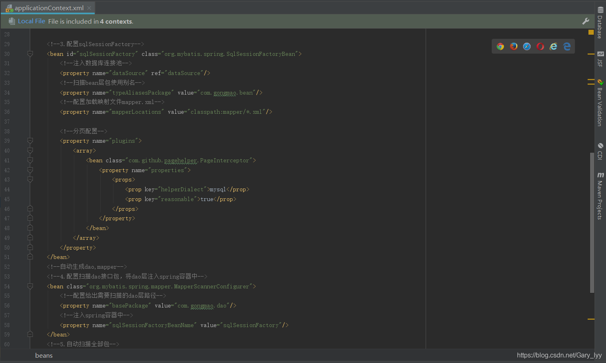Open the Database side tab
The width and height of the screenshot is (606, 363).
(600, 22)
